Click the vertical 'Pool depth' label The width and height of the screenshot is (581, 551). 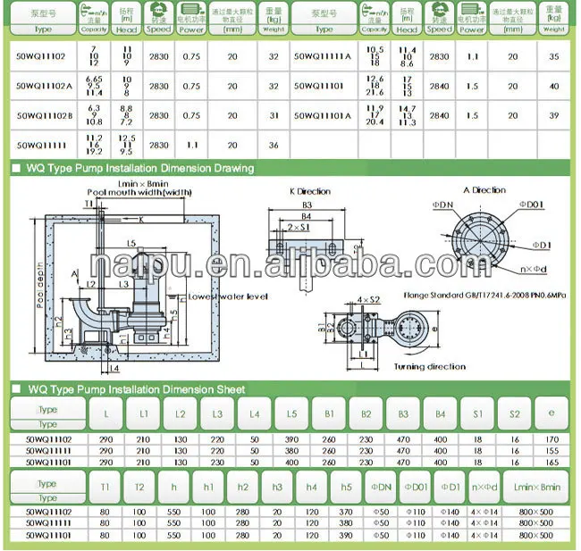[x=40, y=285]
